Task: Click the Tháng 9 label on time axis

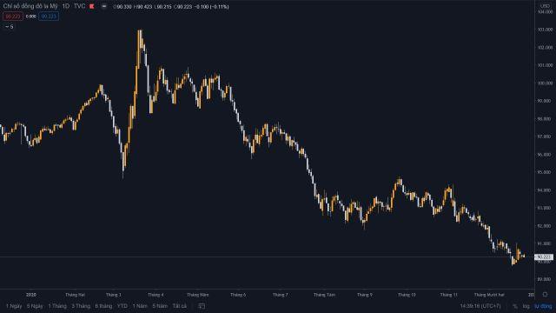Action: (365, 295)
